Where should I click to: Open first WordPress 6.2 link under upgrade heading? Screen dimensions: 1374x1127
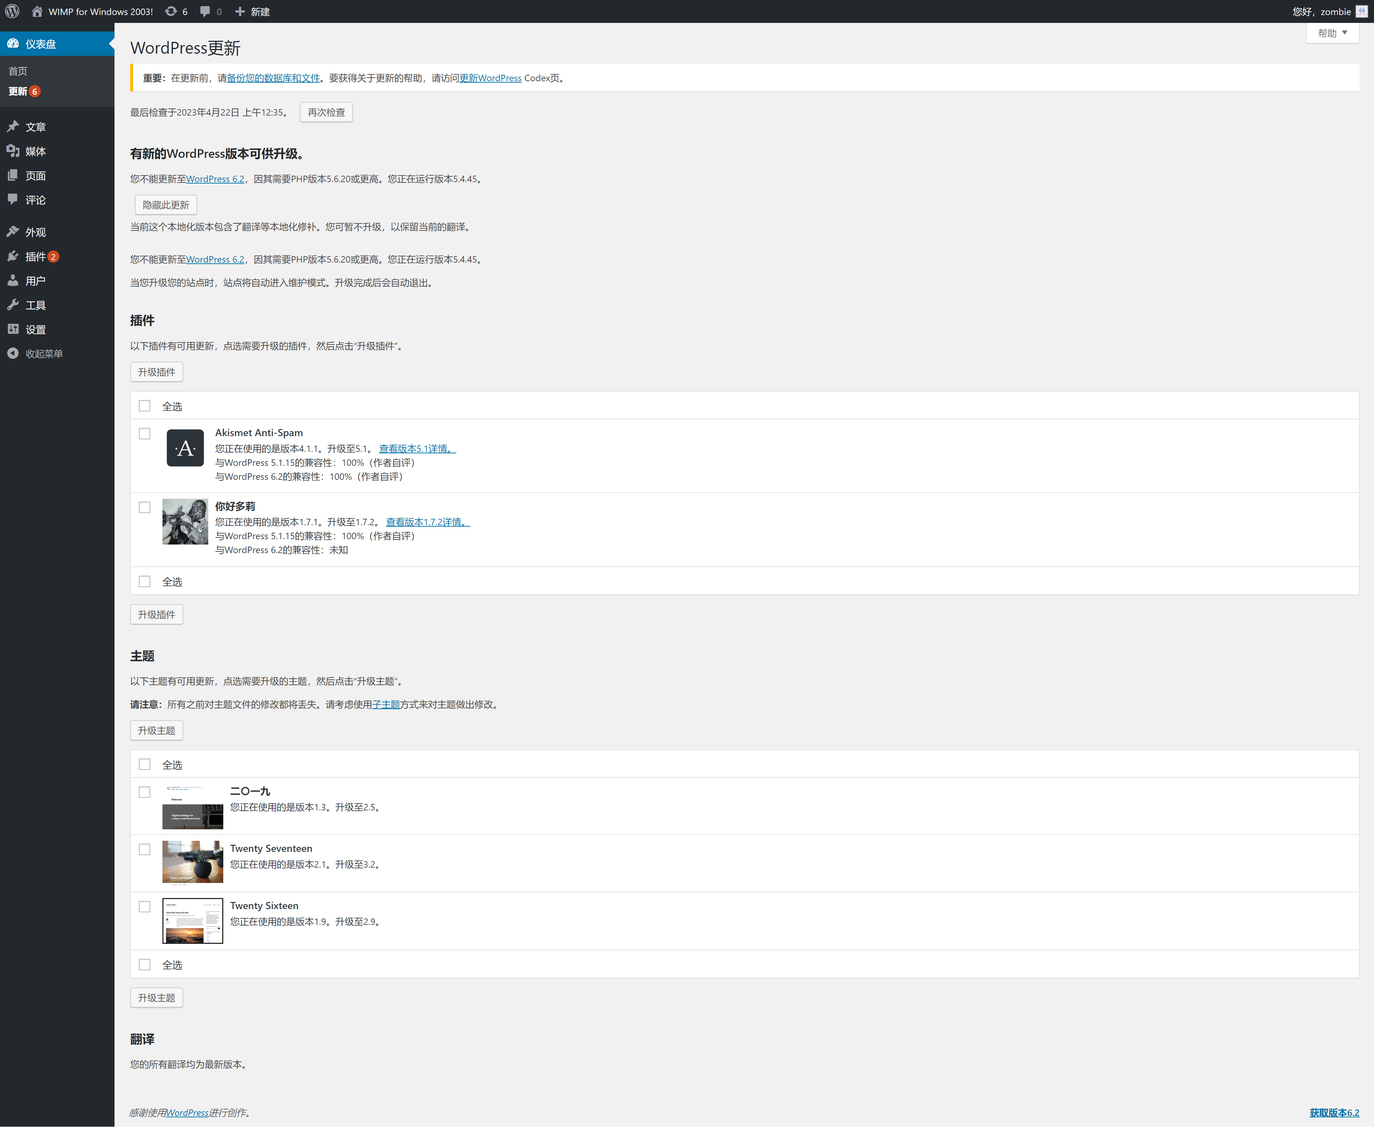point(215,179)
